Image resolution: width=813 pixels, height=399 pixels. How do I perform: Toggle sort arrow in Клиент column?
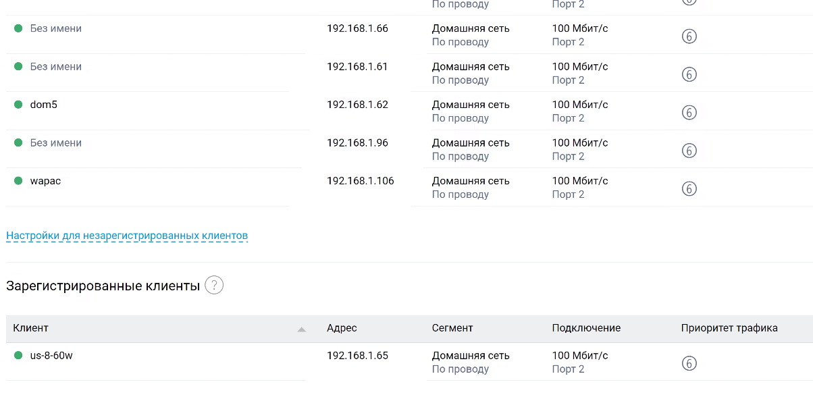click(301, 329)
